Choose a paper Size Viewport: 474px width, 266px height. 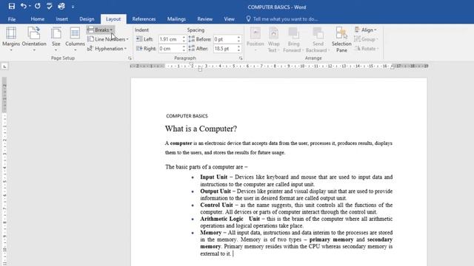pyautogui.click(x=56, y=38)
